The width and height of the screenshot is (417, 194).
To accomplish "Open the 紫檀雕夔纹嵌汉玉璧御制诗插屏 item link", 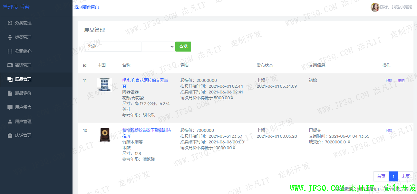I will [x=147, y=133].
